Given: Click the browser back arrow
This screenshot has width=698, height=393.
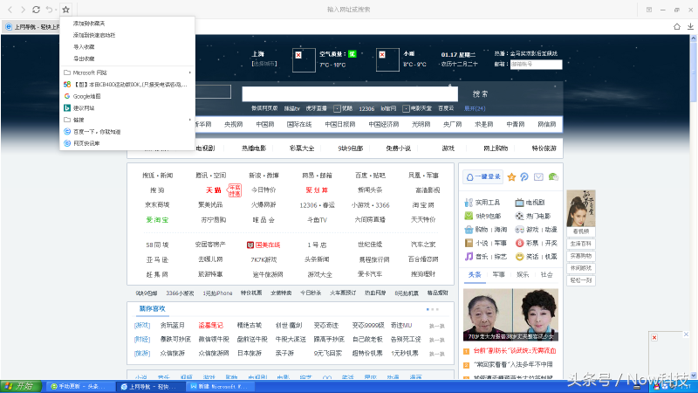Looking at the screenshot, I should [x=10, y=10].
